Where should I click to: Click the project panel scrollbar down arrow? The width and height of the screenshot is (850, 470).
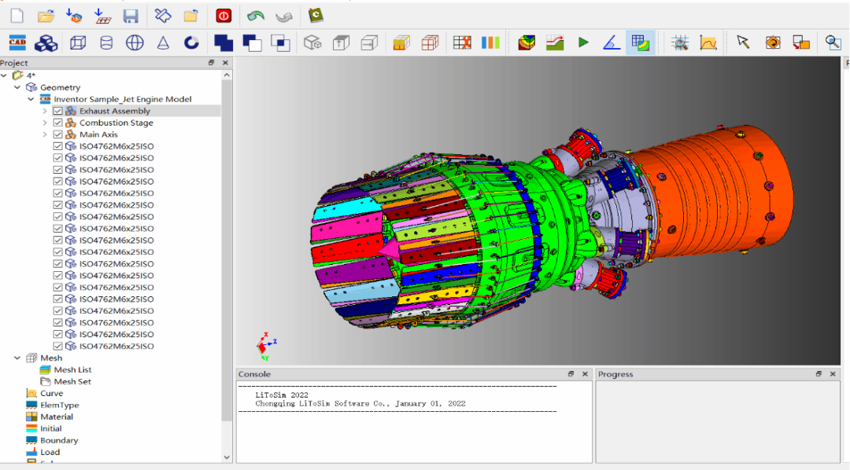(x=227, y=457)
